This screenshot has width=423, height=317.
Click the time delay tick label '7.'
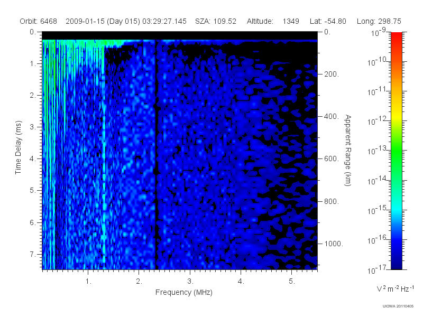pos(33,254)
